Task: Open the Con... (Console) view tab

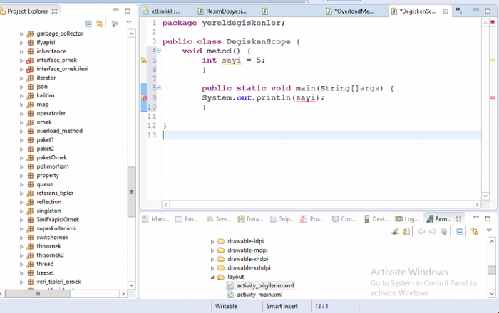Action: pos(344,219)
